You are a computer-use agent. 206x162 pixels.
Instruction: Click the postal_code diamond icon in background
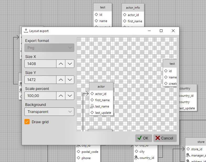(x=78, y=152)
